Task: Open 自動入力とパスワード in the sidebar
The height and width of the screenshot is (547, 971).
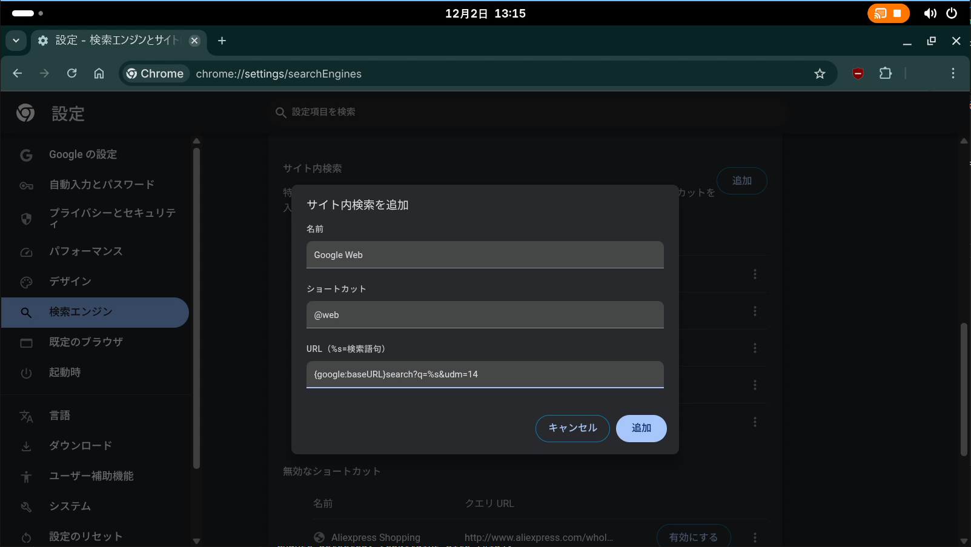Action: [101, 185]
